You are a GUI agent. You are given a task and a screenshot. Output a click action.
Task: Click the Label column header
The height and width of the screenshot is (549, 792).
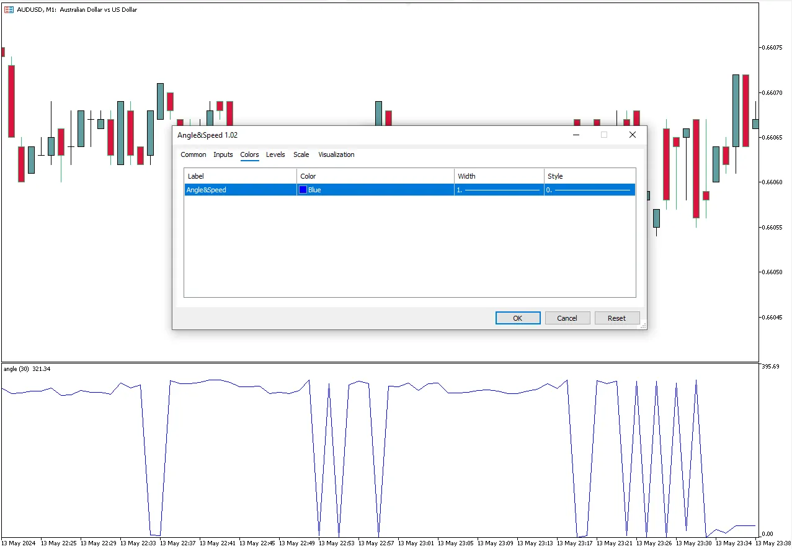pos(240,176)
